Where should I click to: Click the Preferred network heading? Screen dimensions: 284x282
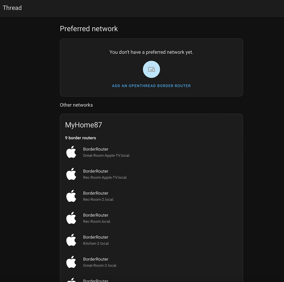[x=89, y=28]
